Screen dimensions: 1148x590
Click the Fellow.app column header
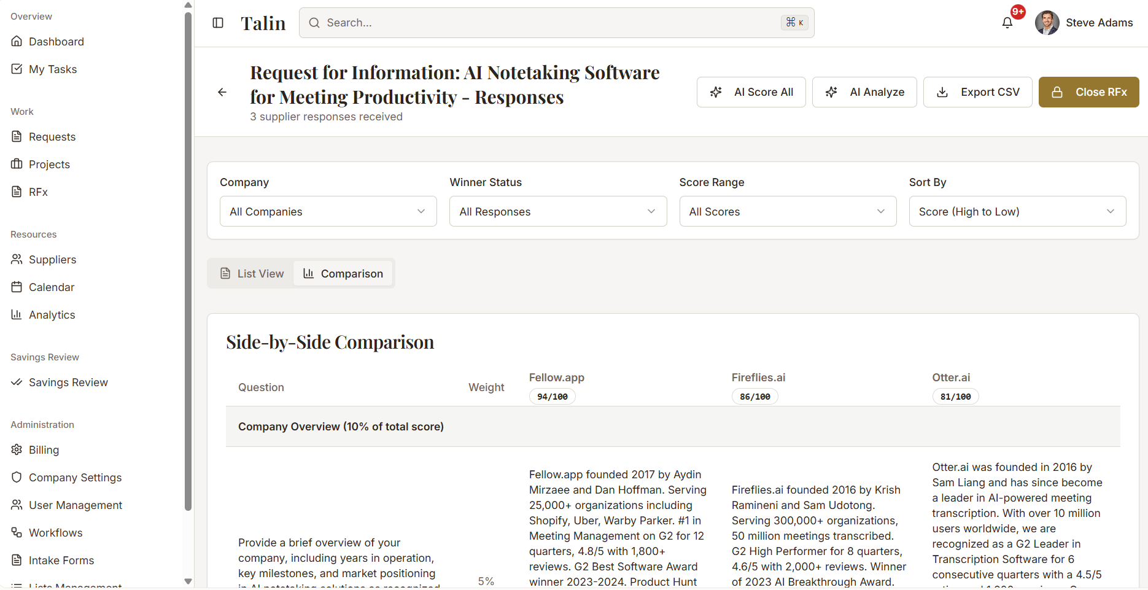557,378
